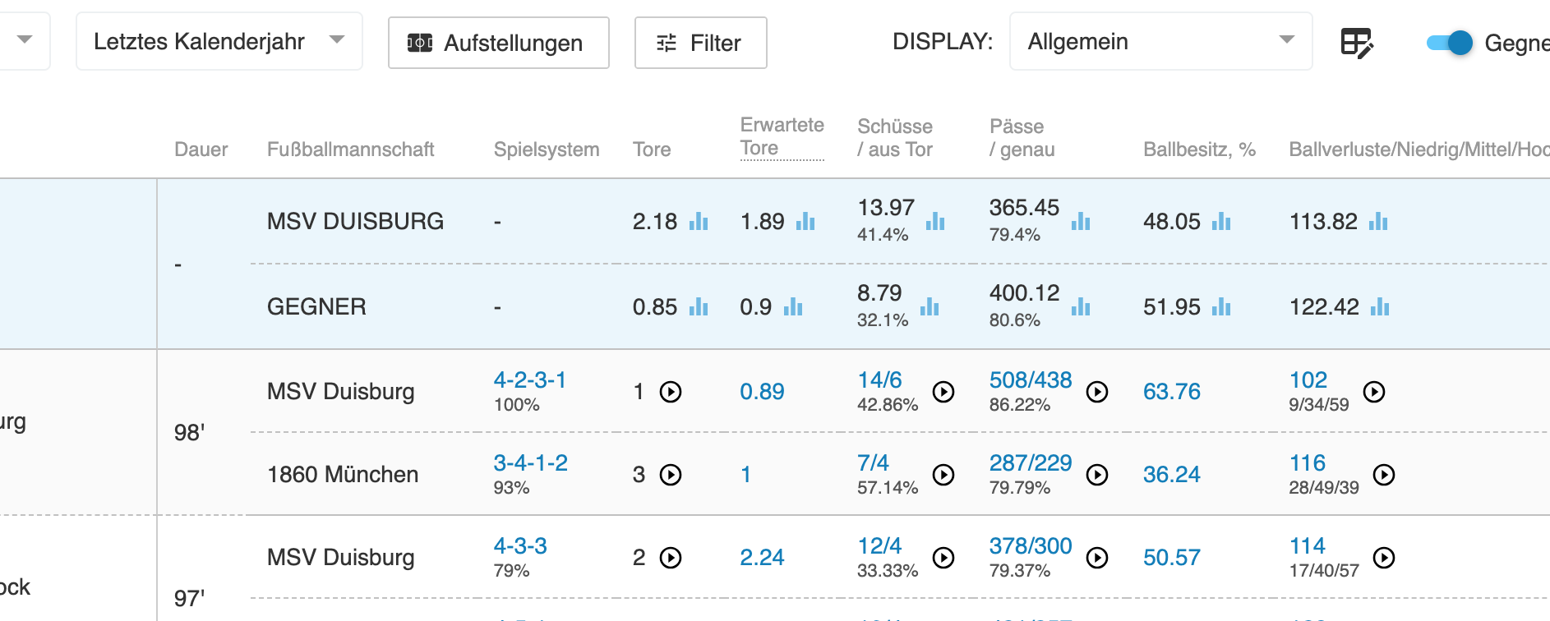This screenshot has width=1550, height=621.
Task: Open the partially visible left dropdown arrow
Action: click(25, 39)
